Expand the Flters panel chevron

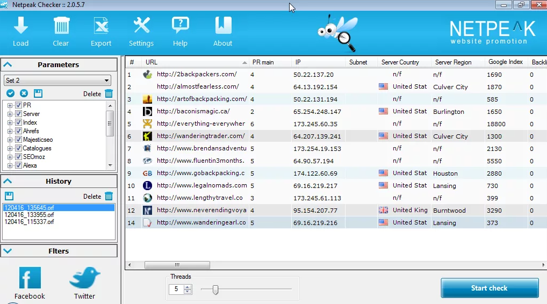(x=8, y=251)
